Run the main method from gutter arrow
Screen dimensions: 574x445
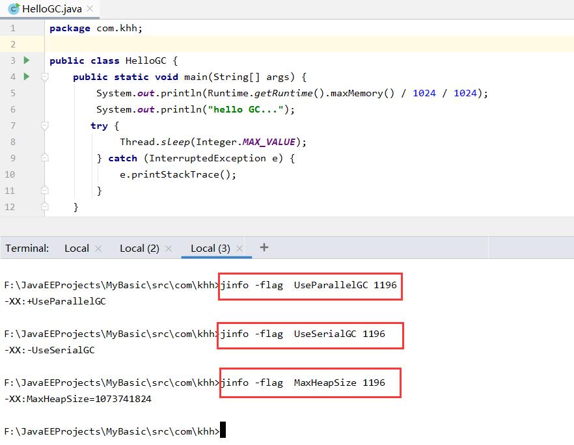(27, 77)
